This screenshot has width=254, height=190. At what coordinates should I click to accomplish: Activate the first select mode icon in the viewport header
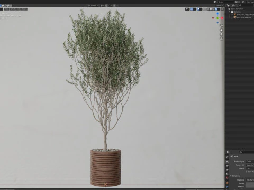(1, 5)
